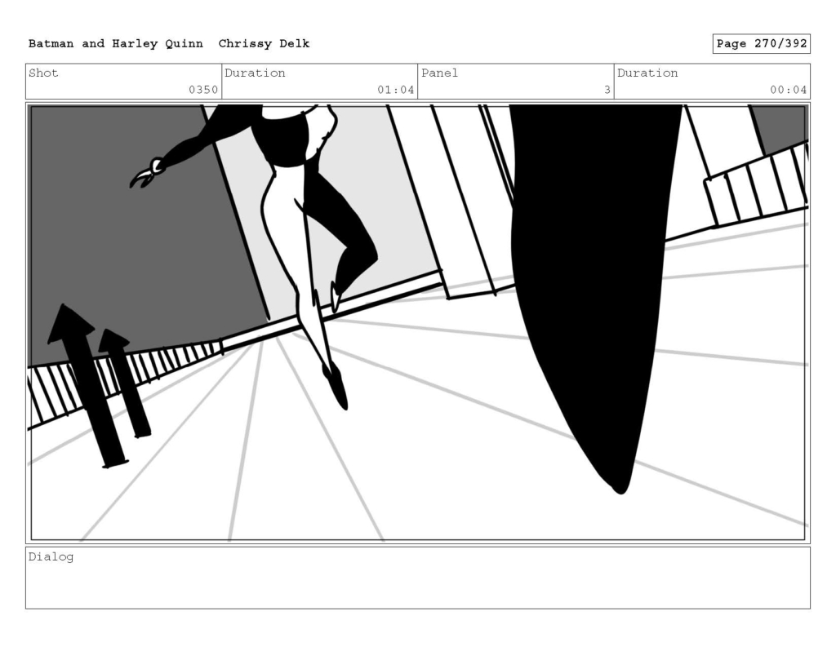Viewport: 836px width, 647px height.
Task: Click the Duration label above "00:04"
Action: pyautogui.click(x=647, y=73)
